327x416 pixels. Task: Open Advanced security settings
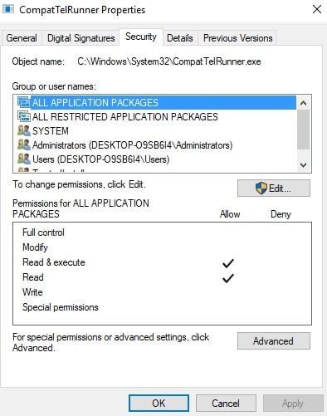274,341
